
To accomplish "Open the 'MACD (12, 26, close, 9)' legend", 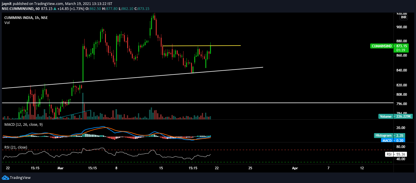I will coord(24,125).
